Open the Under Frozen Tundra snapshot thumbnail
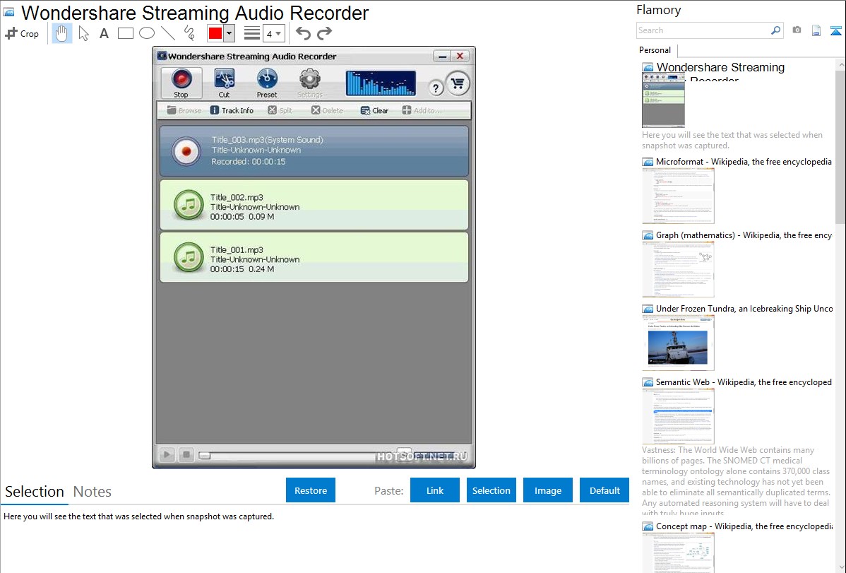The height and width of the screenshot is (573, 846). (678, 343)
